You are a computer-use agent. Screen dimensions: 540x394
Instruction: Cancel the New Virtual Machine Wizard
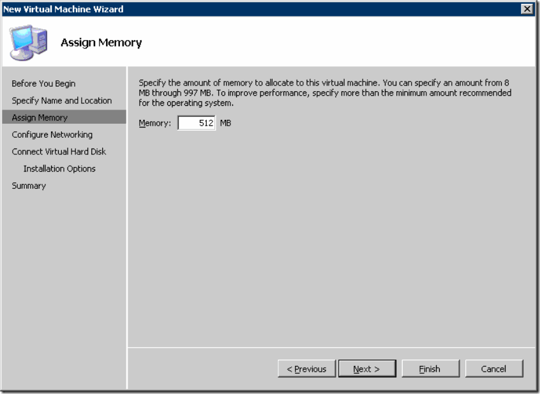[494, 368]
